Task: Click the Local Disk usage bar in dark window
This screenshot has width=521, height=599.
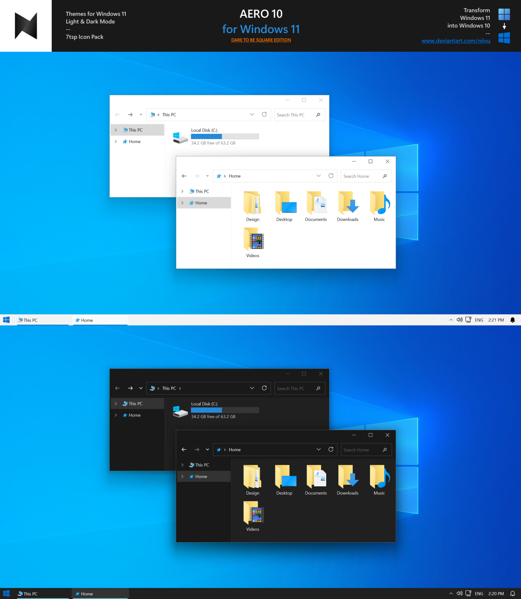Action: point(225,410)
